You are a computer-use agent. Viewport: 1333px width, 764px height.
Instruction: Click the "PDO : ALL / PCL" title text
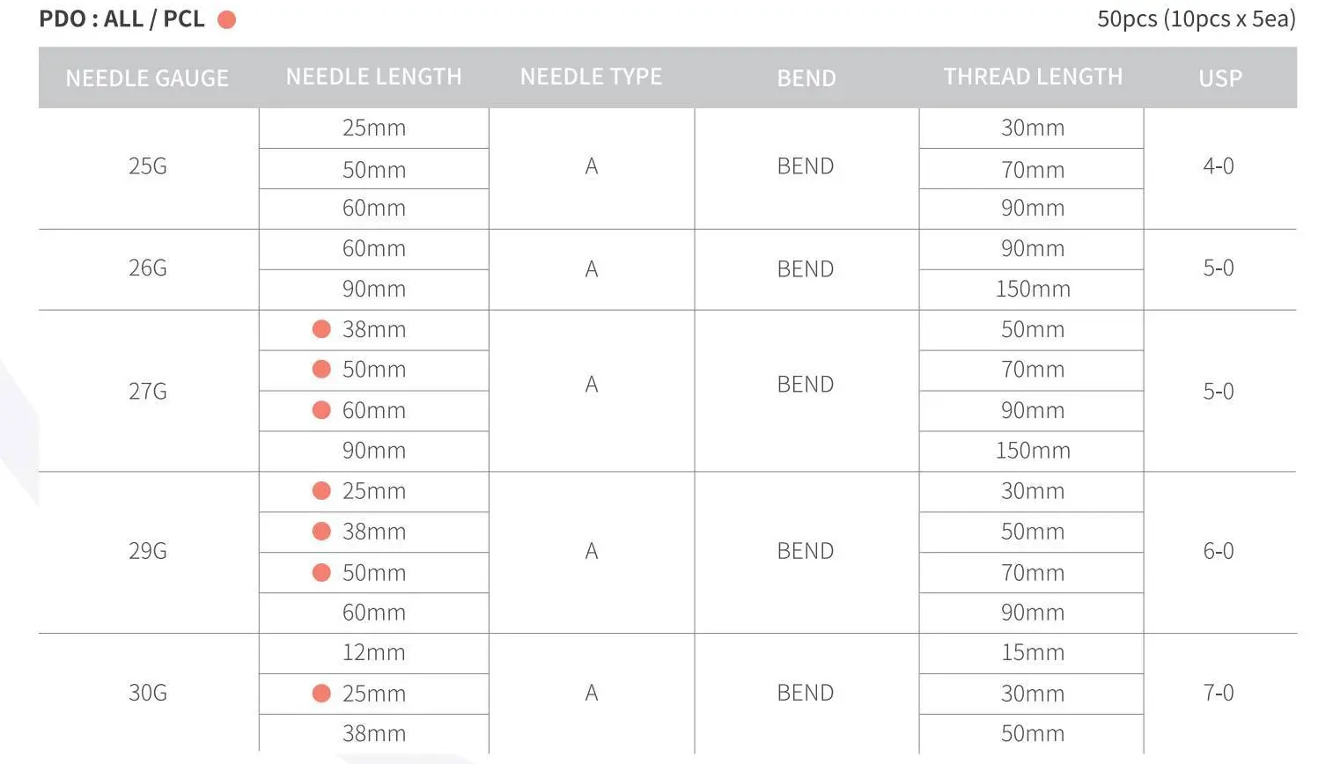pos(122,19)
